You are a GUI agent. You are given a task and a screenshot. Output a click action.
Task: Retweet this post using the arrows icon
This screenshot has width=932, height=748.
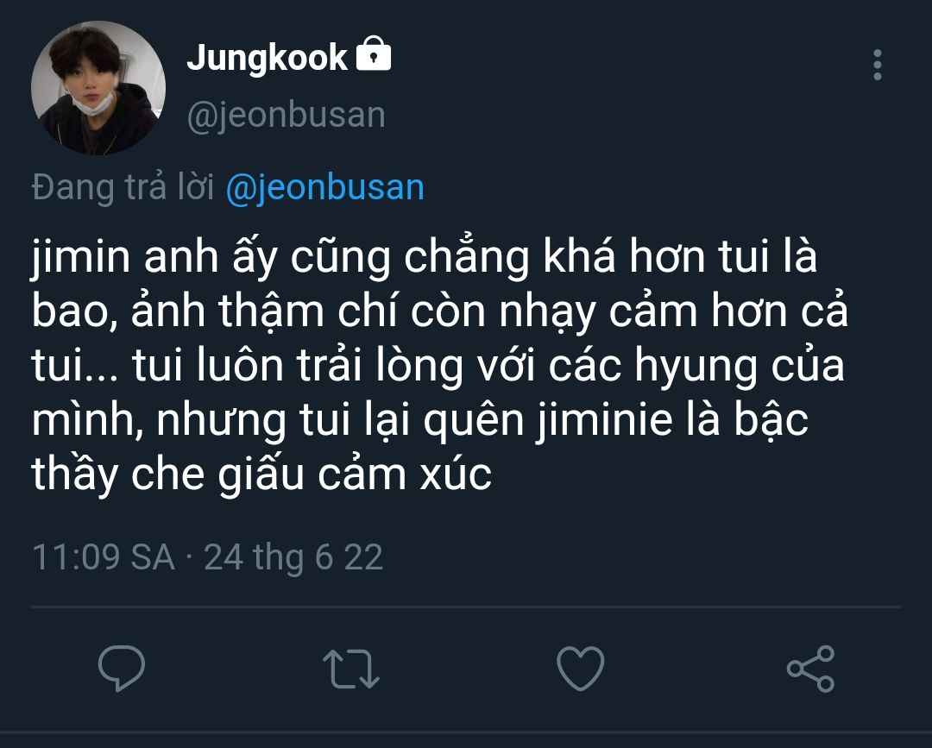(x=350, y=669)
